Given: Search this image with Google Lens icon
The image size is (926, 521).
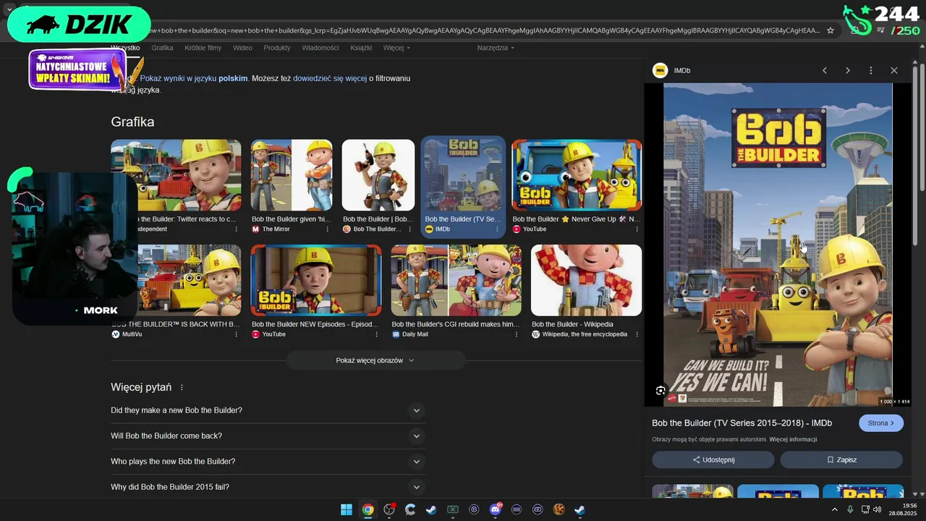Looking at the screenshot, I should (x=660, y=391).
